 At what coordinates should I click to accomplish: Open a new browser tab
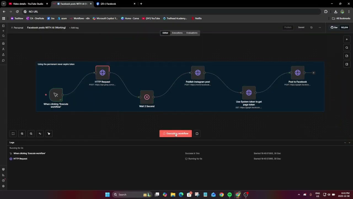click(141, 4)
